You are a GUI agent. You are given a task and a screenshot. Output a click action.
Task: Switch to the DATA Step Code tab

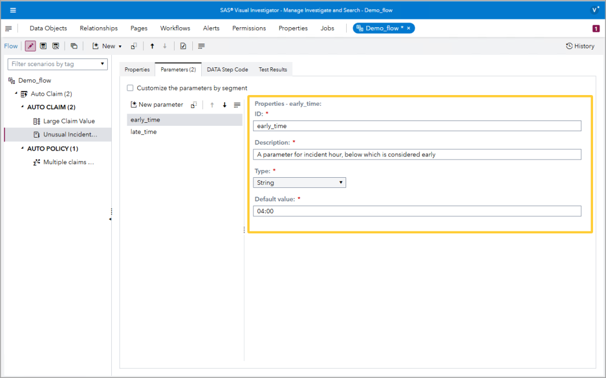pos(227,70)
